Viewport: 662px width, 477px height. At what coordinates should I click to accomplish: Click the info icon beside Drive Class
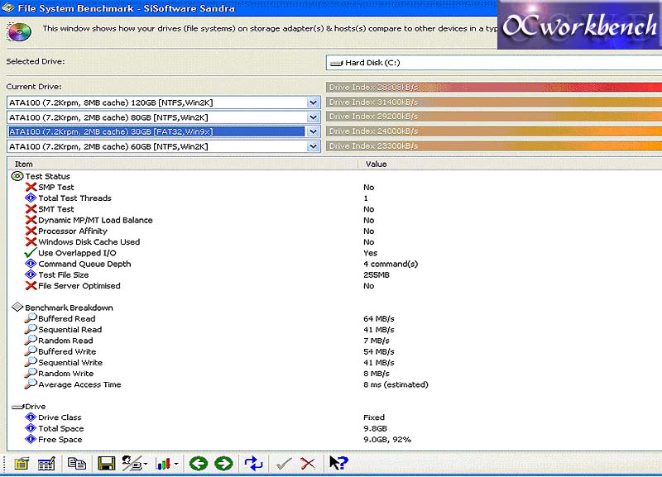coord(31,417)
